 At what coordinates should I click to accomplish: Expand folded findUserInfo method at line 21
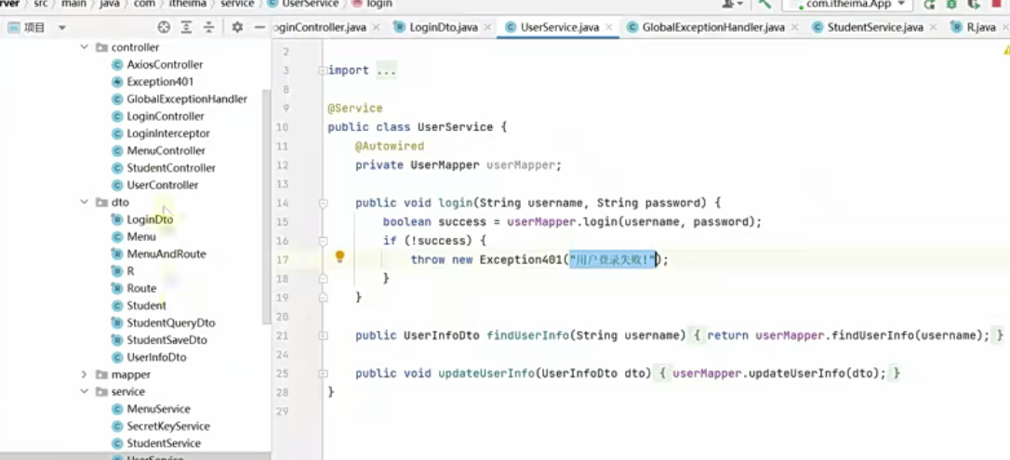(324, 335)
